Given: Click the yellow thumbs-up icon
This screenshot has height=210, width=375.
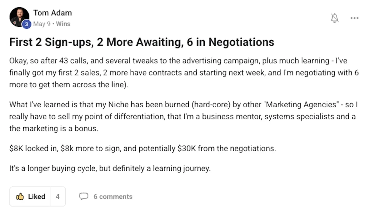Looking at the screenshot, I should coord(20,197).
